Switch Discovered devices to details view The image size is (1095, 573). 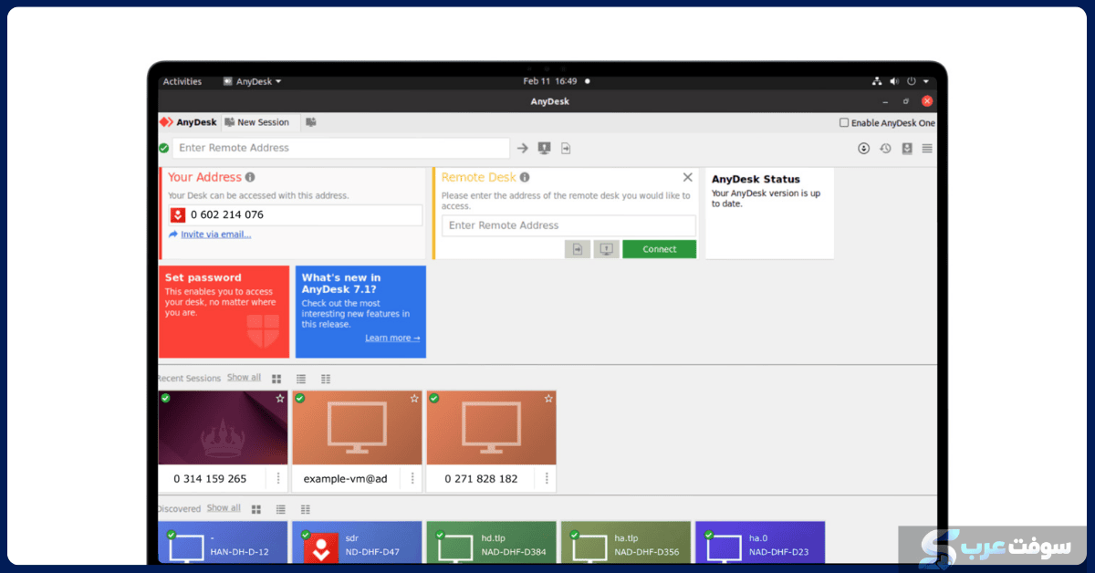306,509
